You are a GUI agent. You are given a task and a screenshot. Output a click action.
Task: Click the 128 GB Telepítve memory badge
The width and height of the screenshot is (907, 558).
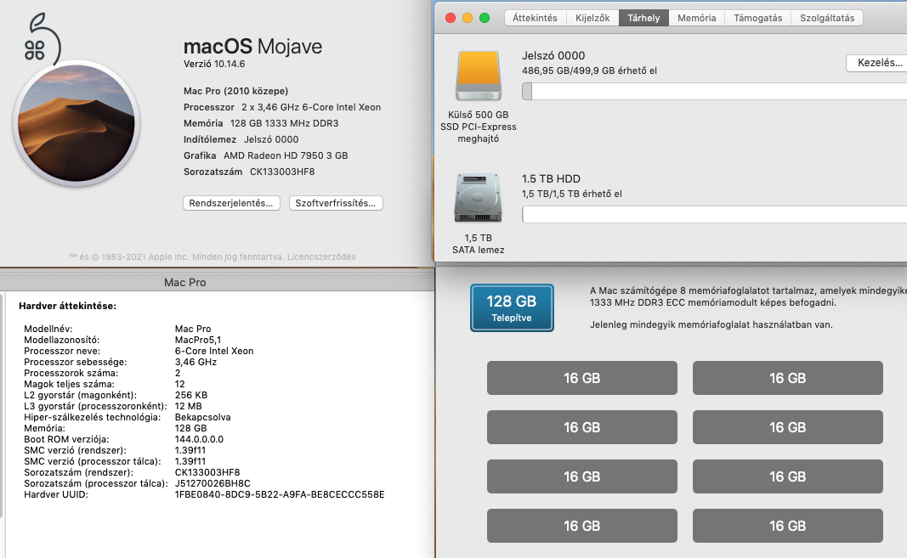tap(512, 307)
